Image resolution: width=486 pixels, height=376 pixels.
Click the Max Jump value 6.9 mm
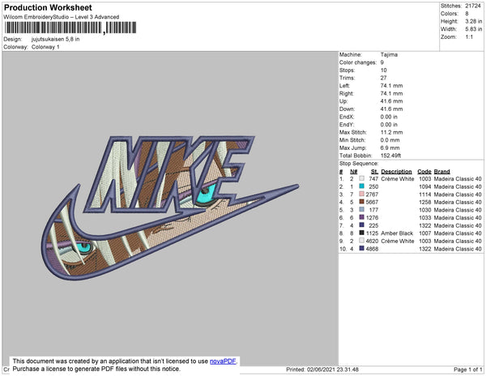[390, 147]
